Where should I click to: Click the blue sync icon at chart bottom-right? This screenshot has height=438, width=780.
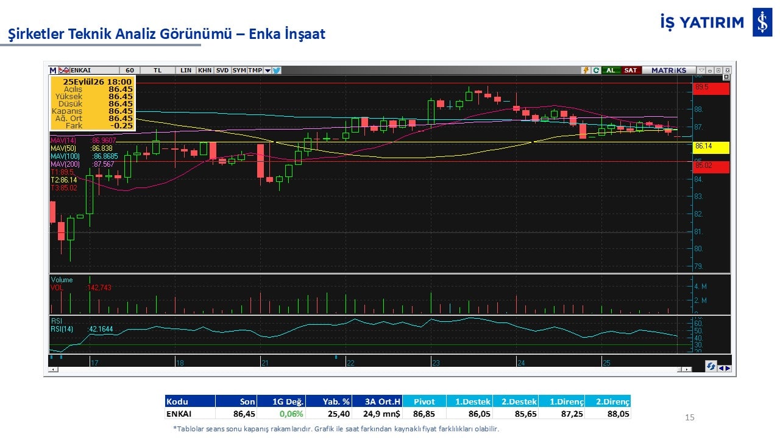point(711,366)
